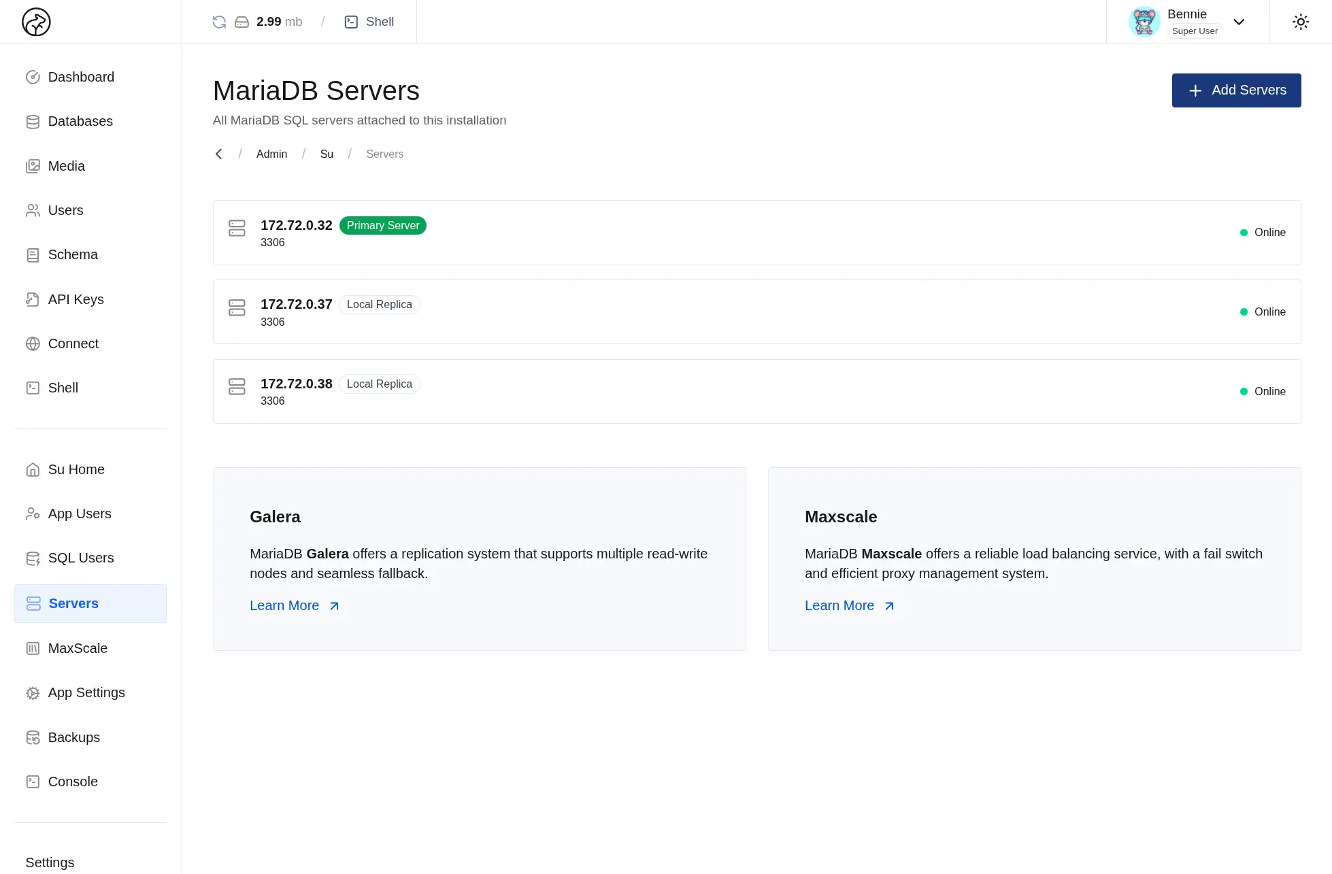Click the API Keys icon in sidebar
The width and height of the screenshot is (1332, 874).
click(33, 299)
